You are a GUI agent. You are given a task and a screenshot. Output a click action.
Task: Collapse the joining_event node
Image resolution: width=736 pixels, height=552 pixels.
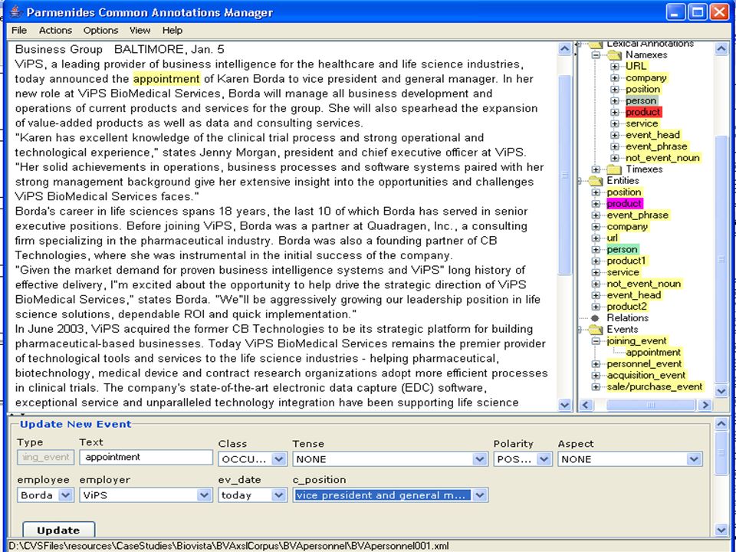(596, 341)
